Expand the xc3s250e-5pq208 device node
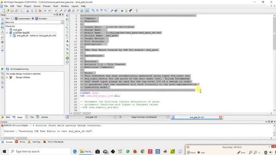Image resolution: width=276 pixels, height=155 pixels. [x=7, y=33]
